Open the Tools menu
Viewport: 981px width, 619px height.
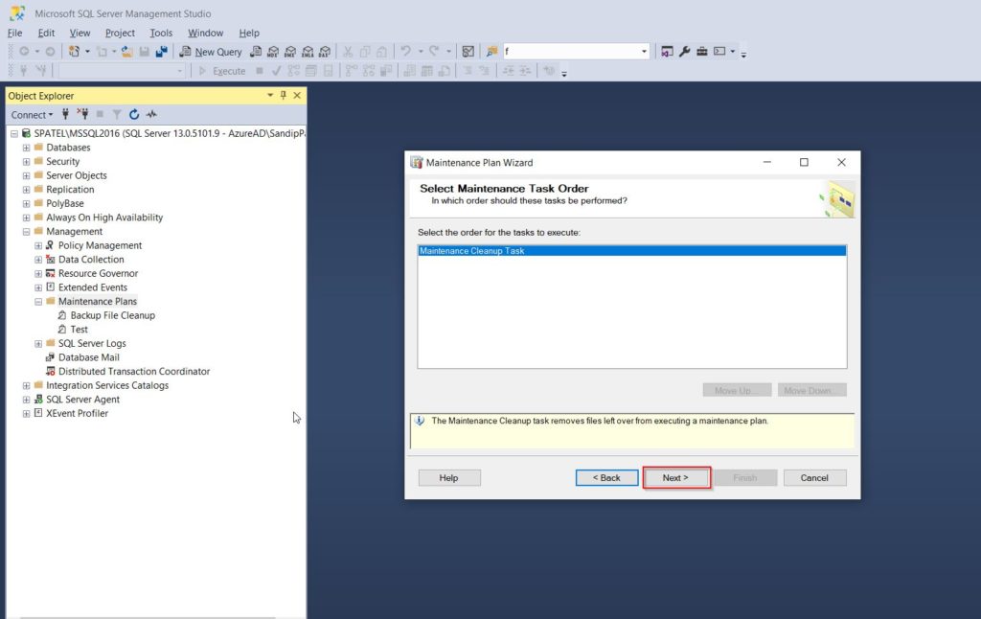[x=161, y=33]
